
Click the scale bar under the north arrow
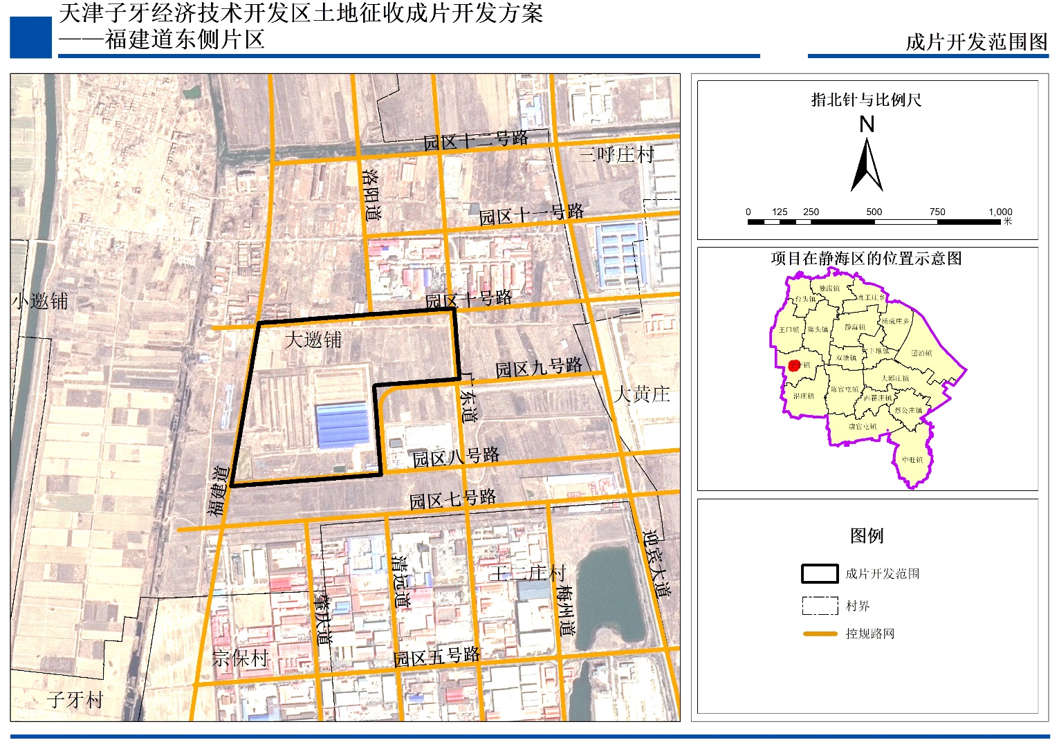879,222
